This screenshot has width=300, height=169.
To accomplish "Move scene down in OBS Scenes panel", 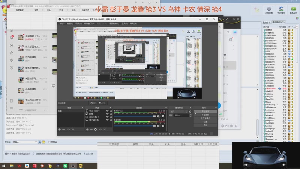I will pyautogui.click(x=73, y=130).
